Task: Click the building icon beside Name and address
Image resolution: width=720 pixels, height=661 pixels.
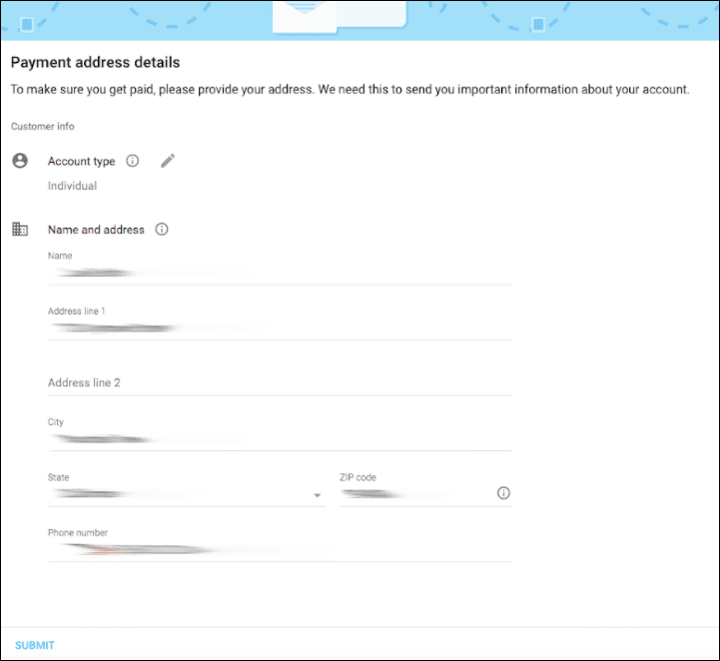Action: 20,230
